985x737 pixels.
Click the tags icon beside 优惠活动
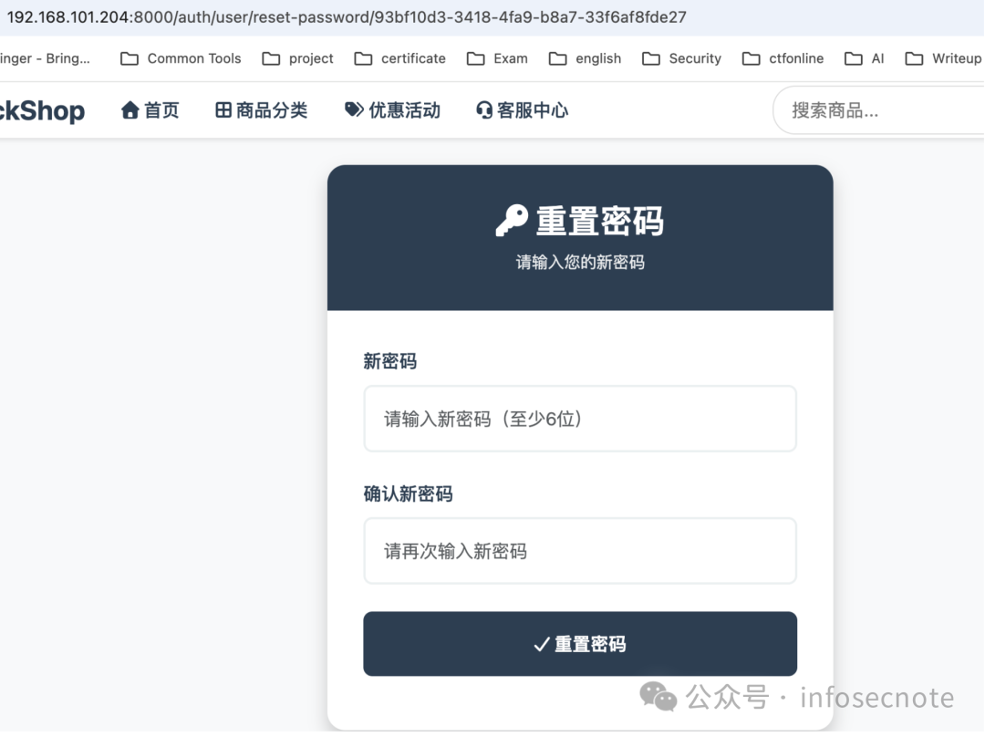point(354,109)
